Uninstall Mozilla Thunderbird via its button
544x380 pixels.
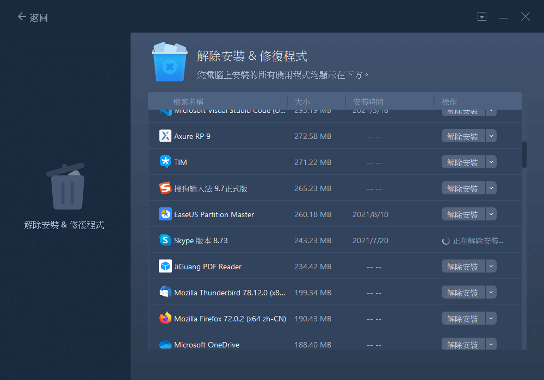tap(463, 292)
